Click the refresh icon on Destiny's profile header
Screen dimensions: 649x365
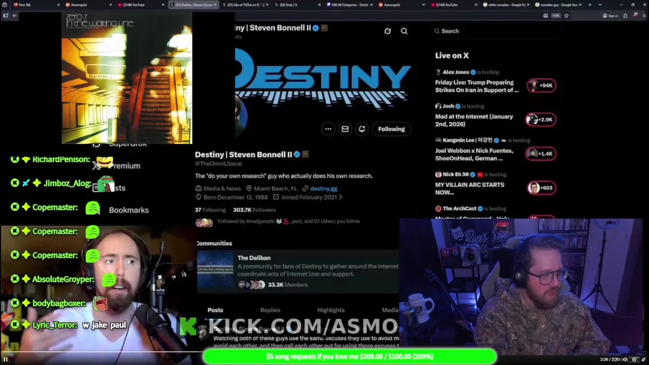pos(387,31)
